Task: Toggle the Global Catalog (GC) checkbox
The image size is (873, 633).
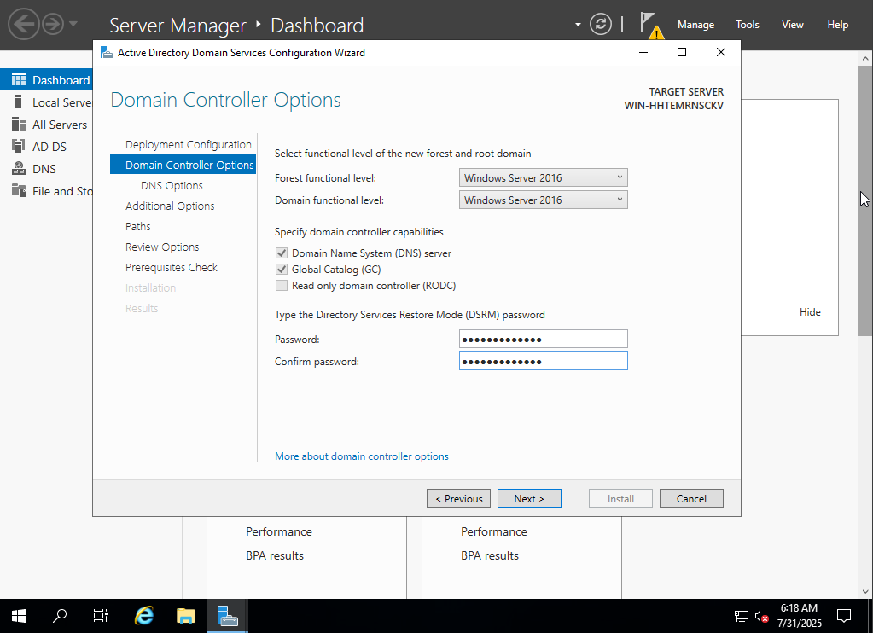Action: (282, 270)
